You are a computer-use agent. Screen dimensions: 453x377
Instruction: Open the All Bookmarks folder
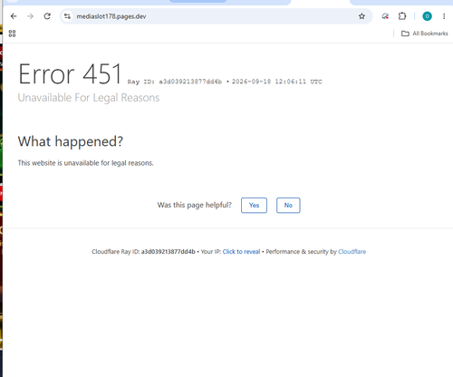(x=425, y=34)
